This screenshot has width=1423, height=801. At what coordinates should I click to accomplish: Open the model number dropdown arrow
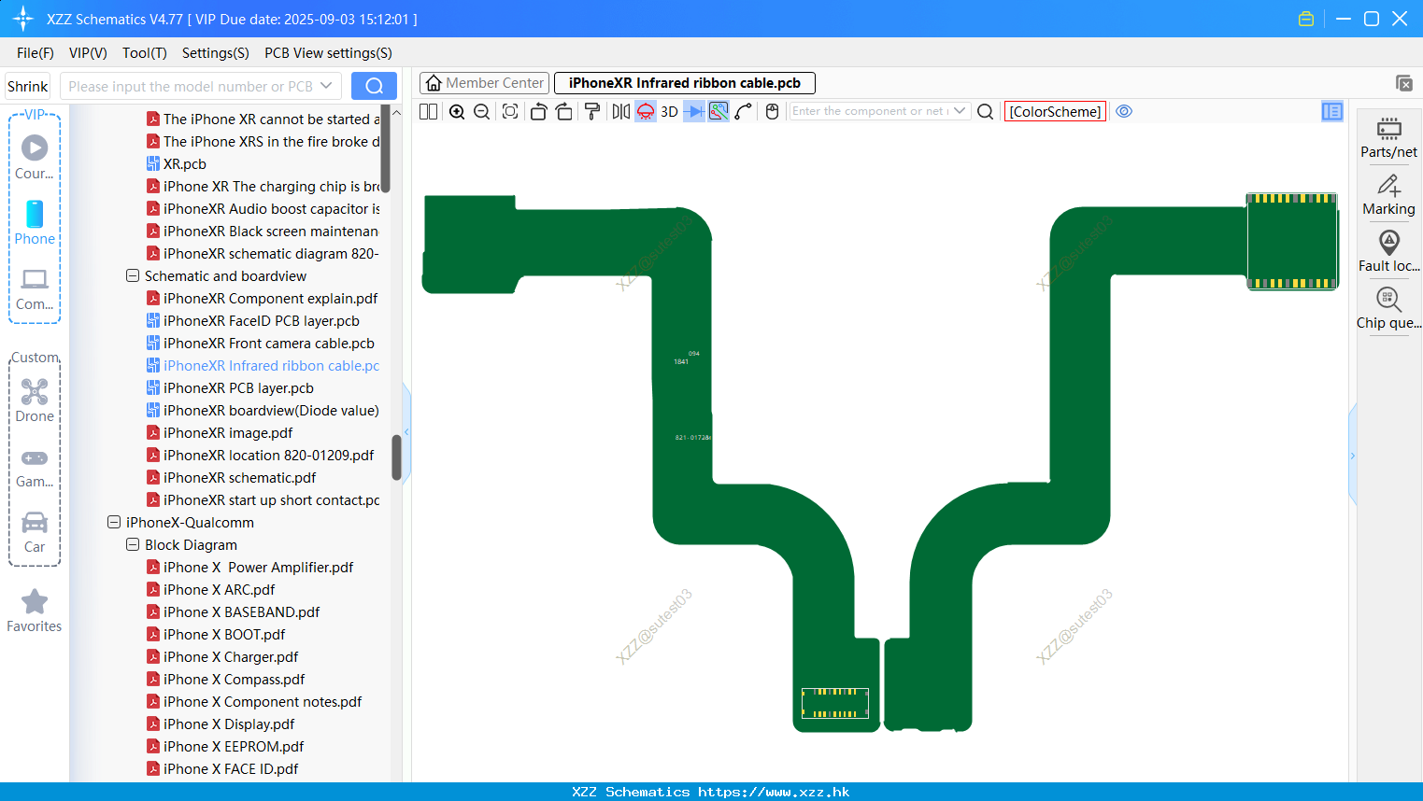coord(326,86)
